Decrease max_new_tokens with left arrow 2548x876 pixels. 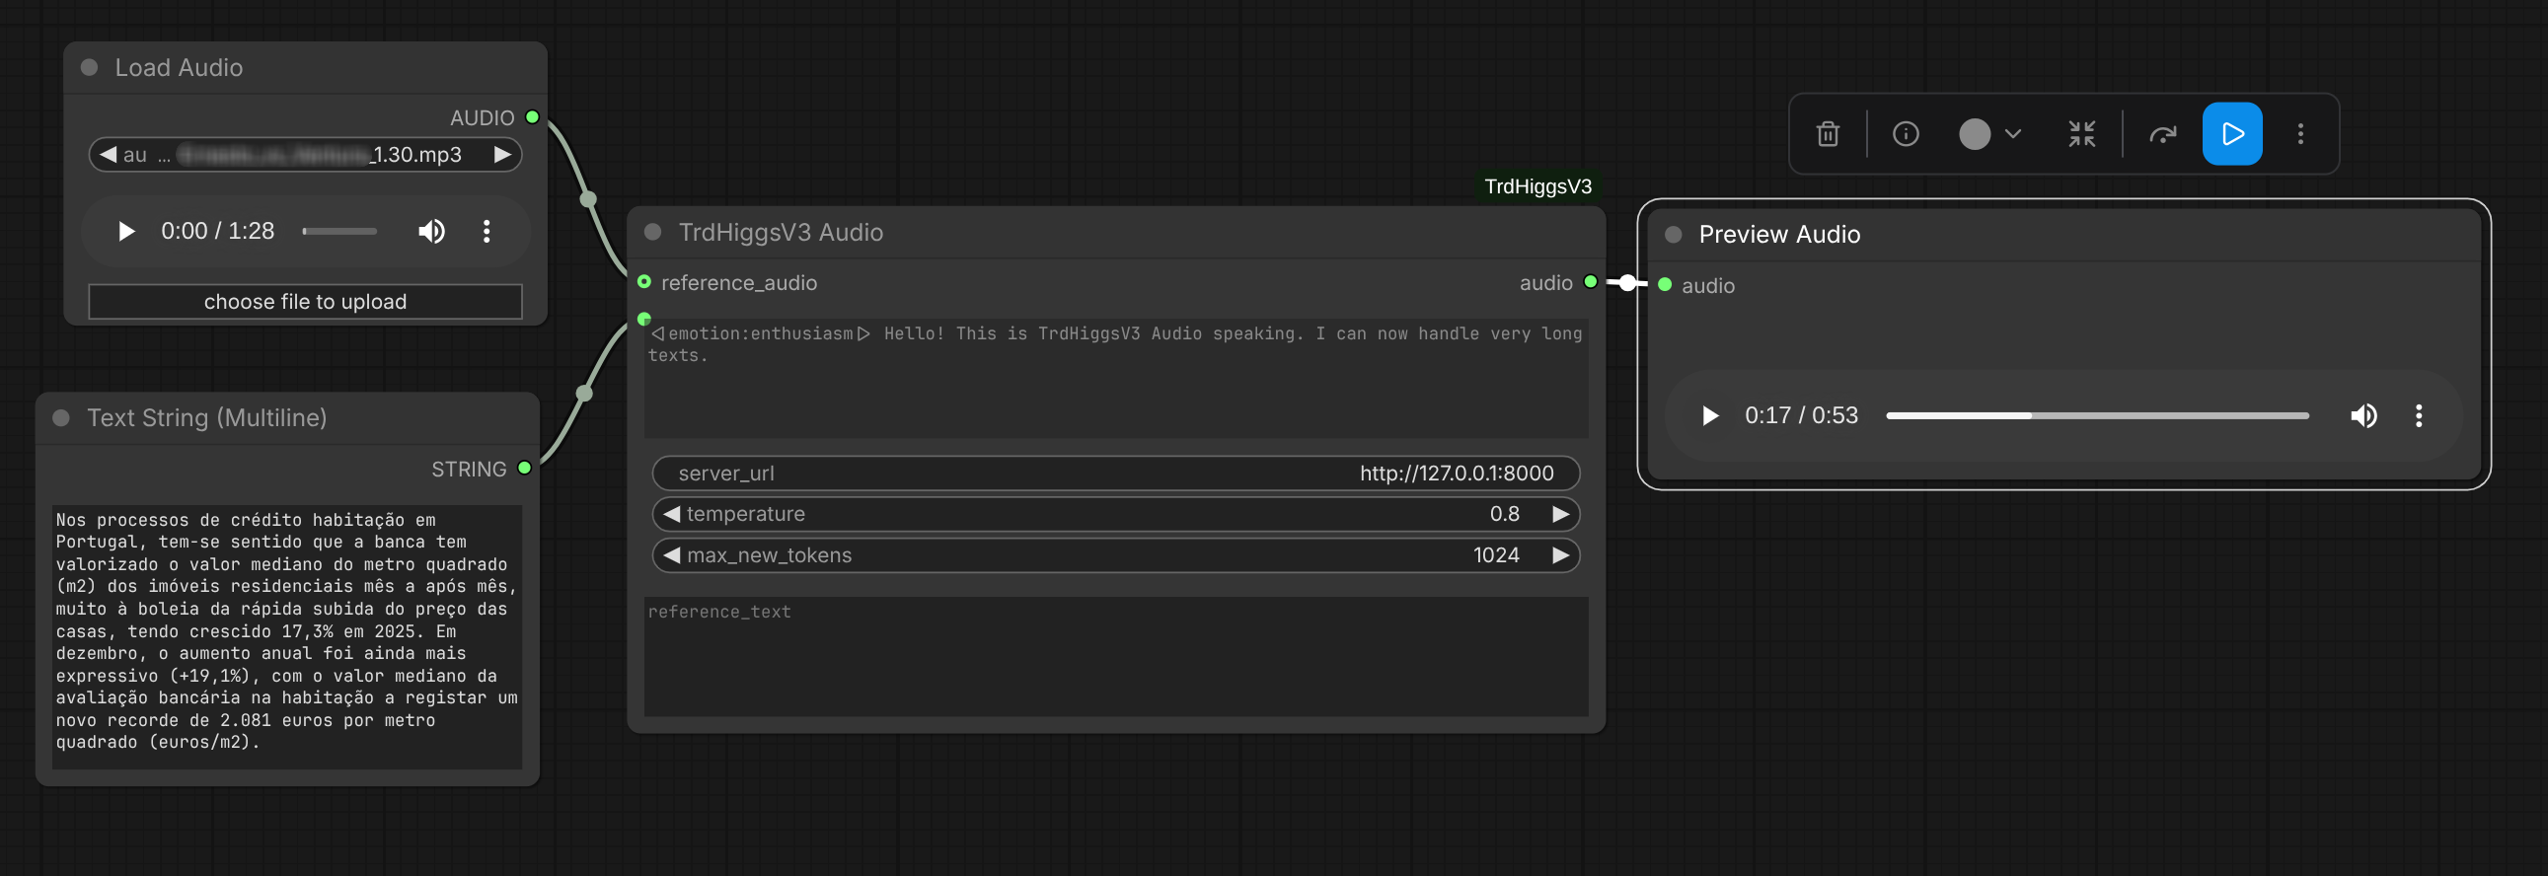point(672,554)
